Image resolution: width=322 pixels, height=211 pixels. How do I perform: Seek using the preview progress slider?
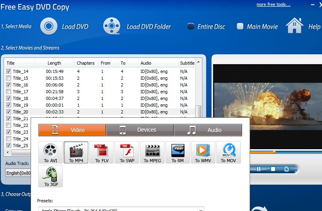[x=274, y=152]
